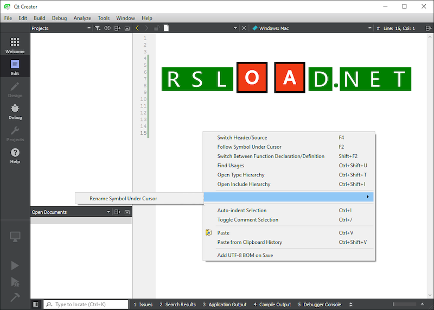Click the Type to locate search field

coord(86,304)
